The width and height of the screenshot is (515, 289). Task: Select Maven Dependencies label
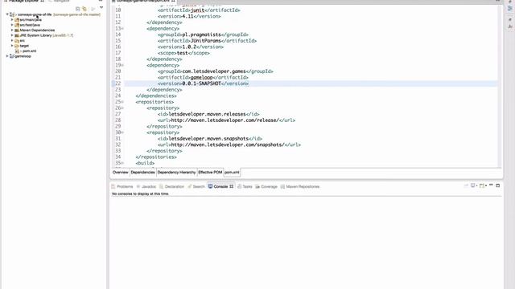(37, 31)
